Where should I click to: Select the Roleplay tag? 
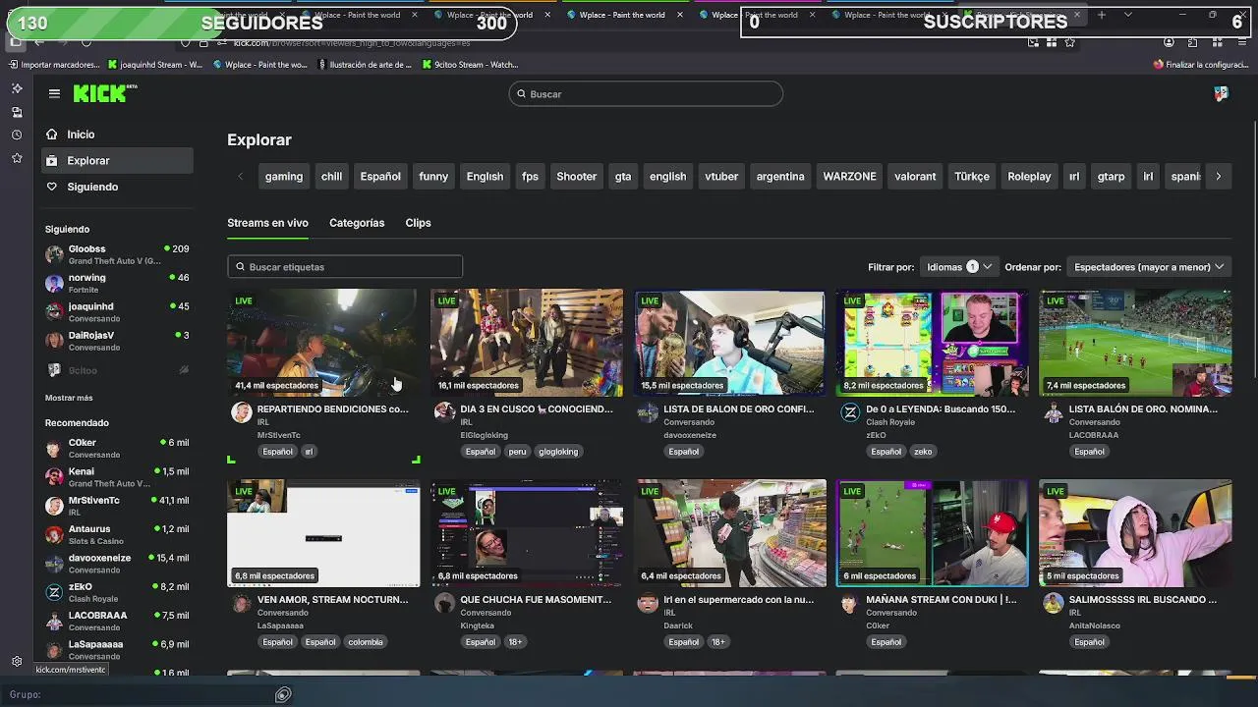tap(1029, 177)
